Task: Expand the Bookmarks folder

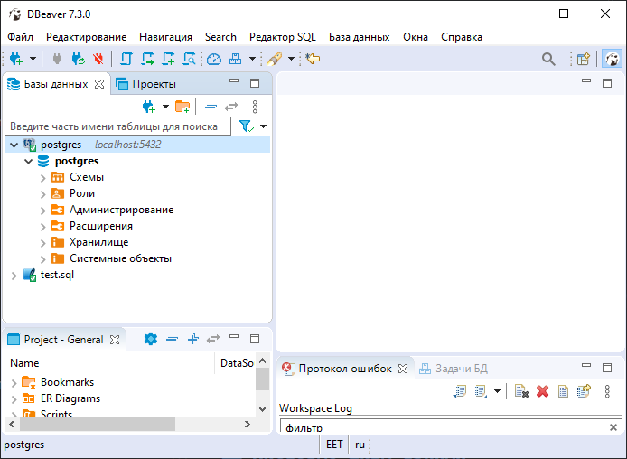Action: (14, 382)
